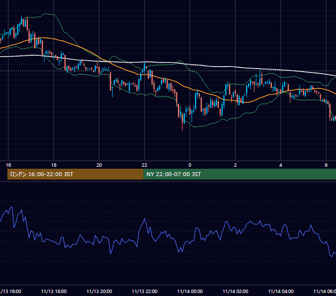Viewport: 336px width, 296px height.
Task: Click the 18 hour label on the time axis
Action: coord(54,165)
